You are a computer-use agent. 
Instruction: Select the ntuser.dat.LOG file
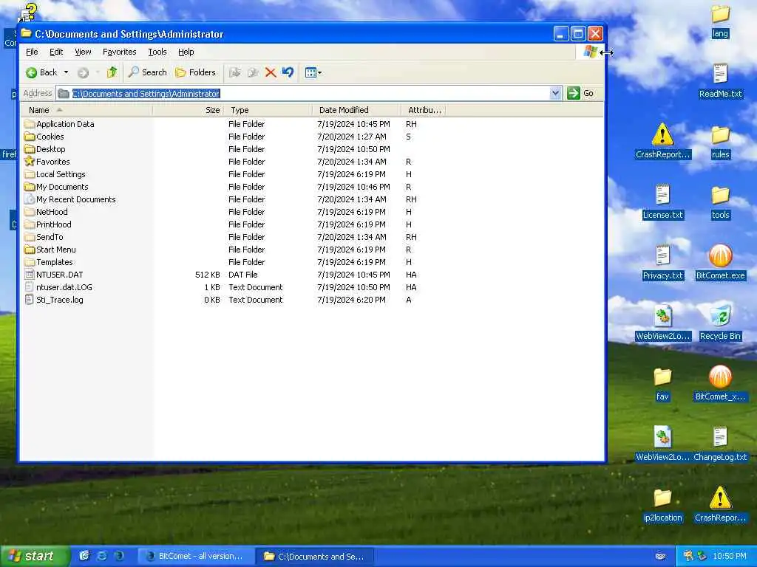click(58, 287)
